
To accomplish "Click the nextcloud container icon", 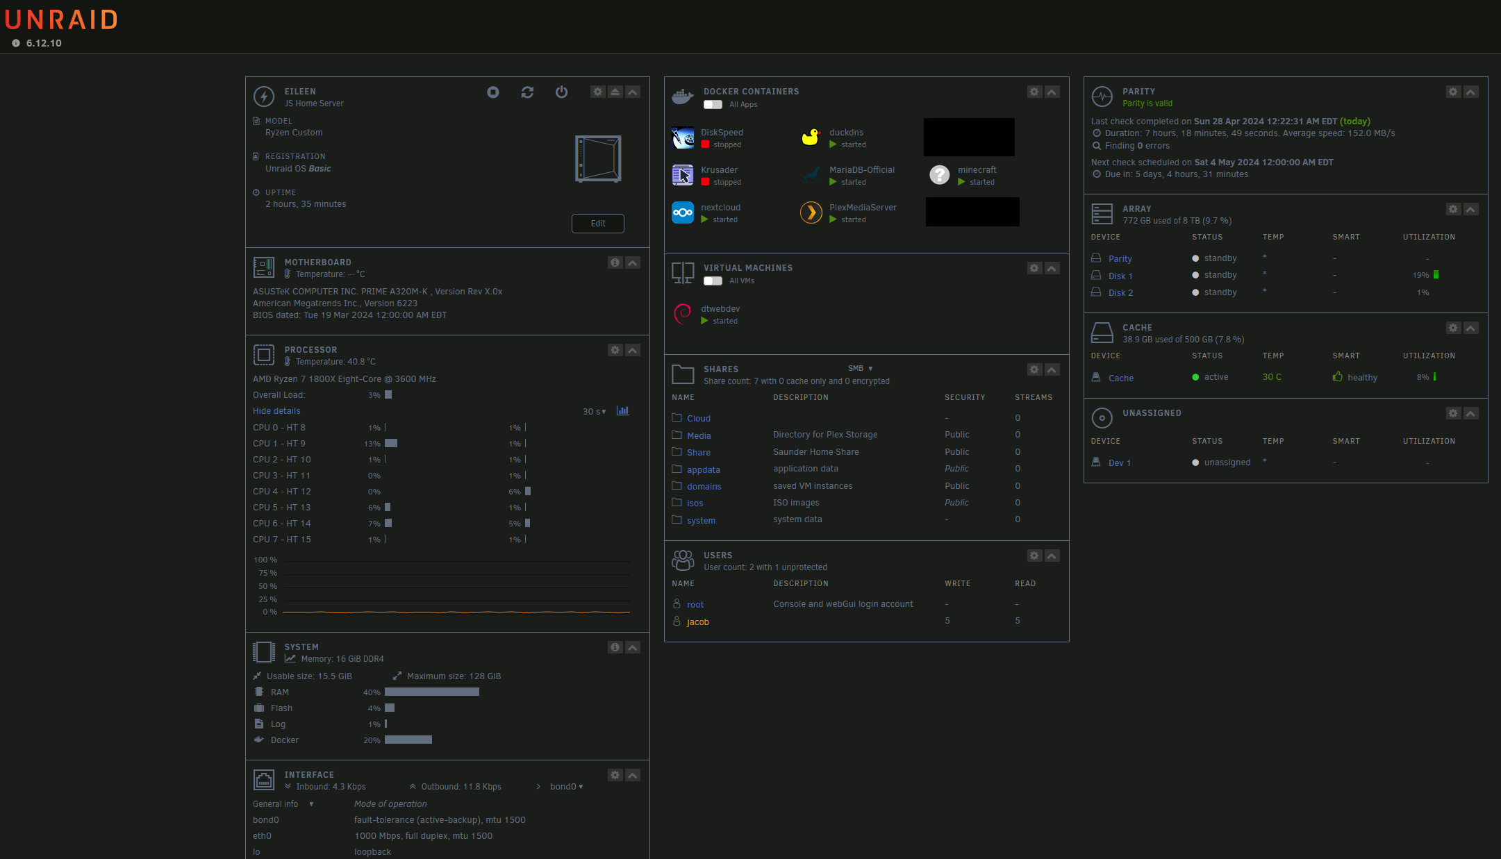I will point(682,212).
